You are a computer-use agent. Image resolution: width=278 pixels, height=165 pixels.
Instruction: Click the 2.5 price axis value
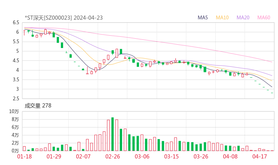(x=16, y=99)
